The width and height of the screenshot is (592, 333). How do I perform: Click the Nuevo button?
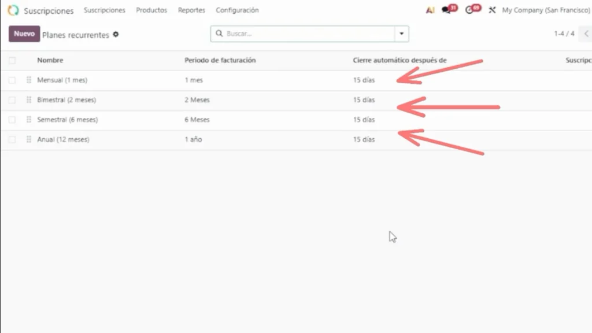pos(24,34)
